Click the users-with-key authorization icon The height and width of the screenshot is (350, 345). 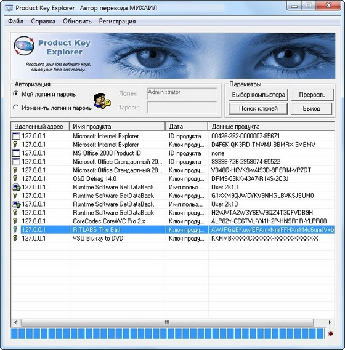click(102, 101)
